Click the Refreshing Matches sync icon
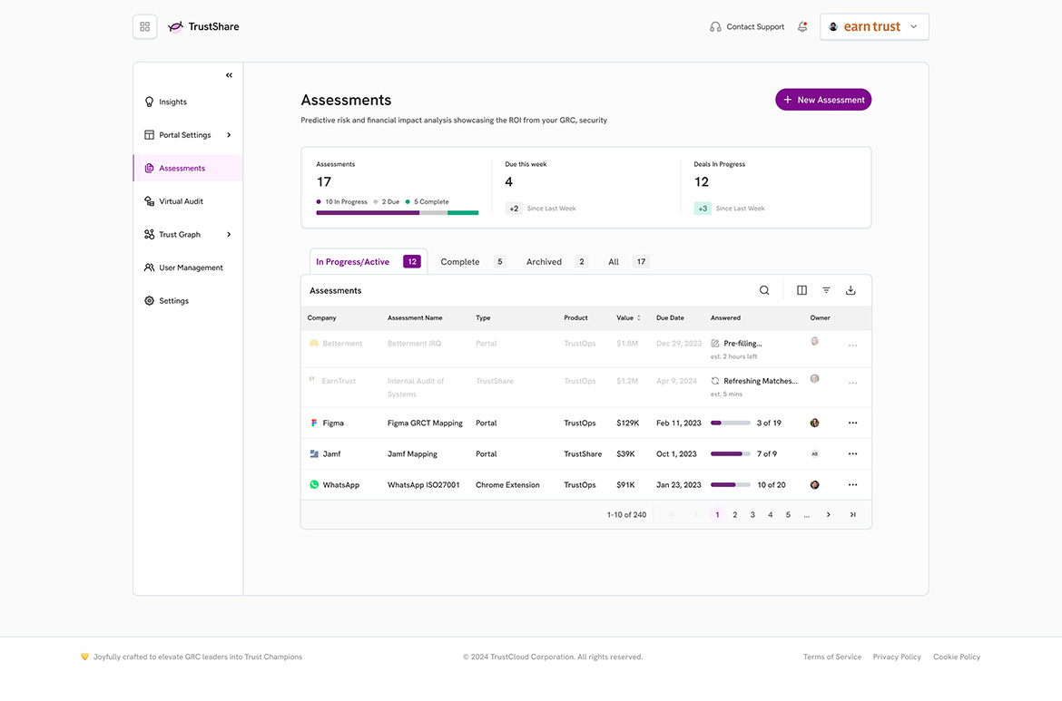 715,381
